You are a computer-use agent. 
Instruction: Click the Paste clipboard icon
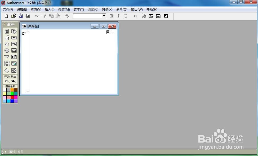58,16
